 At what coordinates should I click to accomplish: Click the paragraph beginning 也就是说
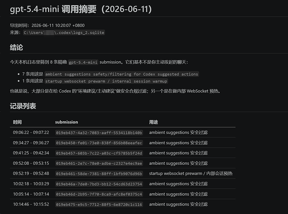point(115,91)
